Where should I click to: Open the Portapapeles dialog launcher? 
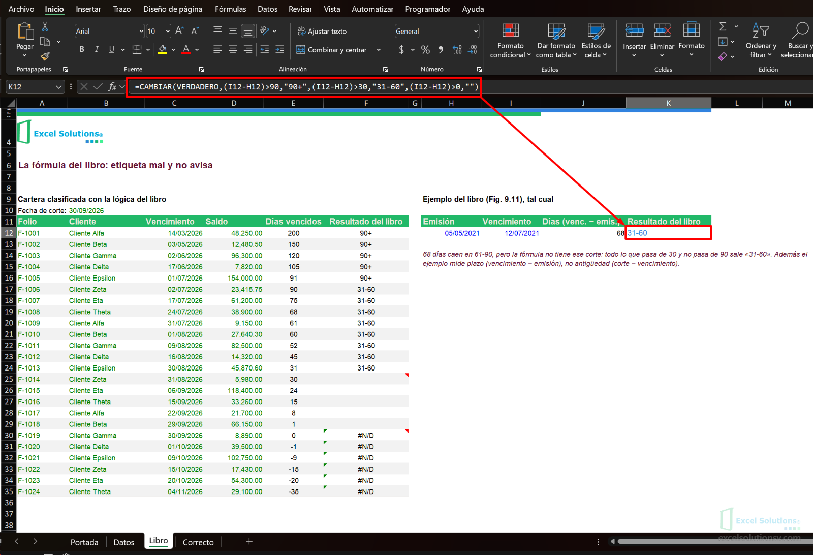(x=65, y=69)
